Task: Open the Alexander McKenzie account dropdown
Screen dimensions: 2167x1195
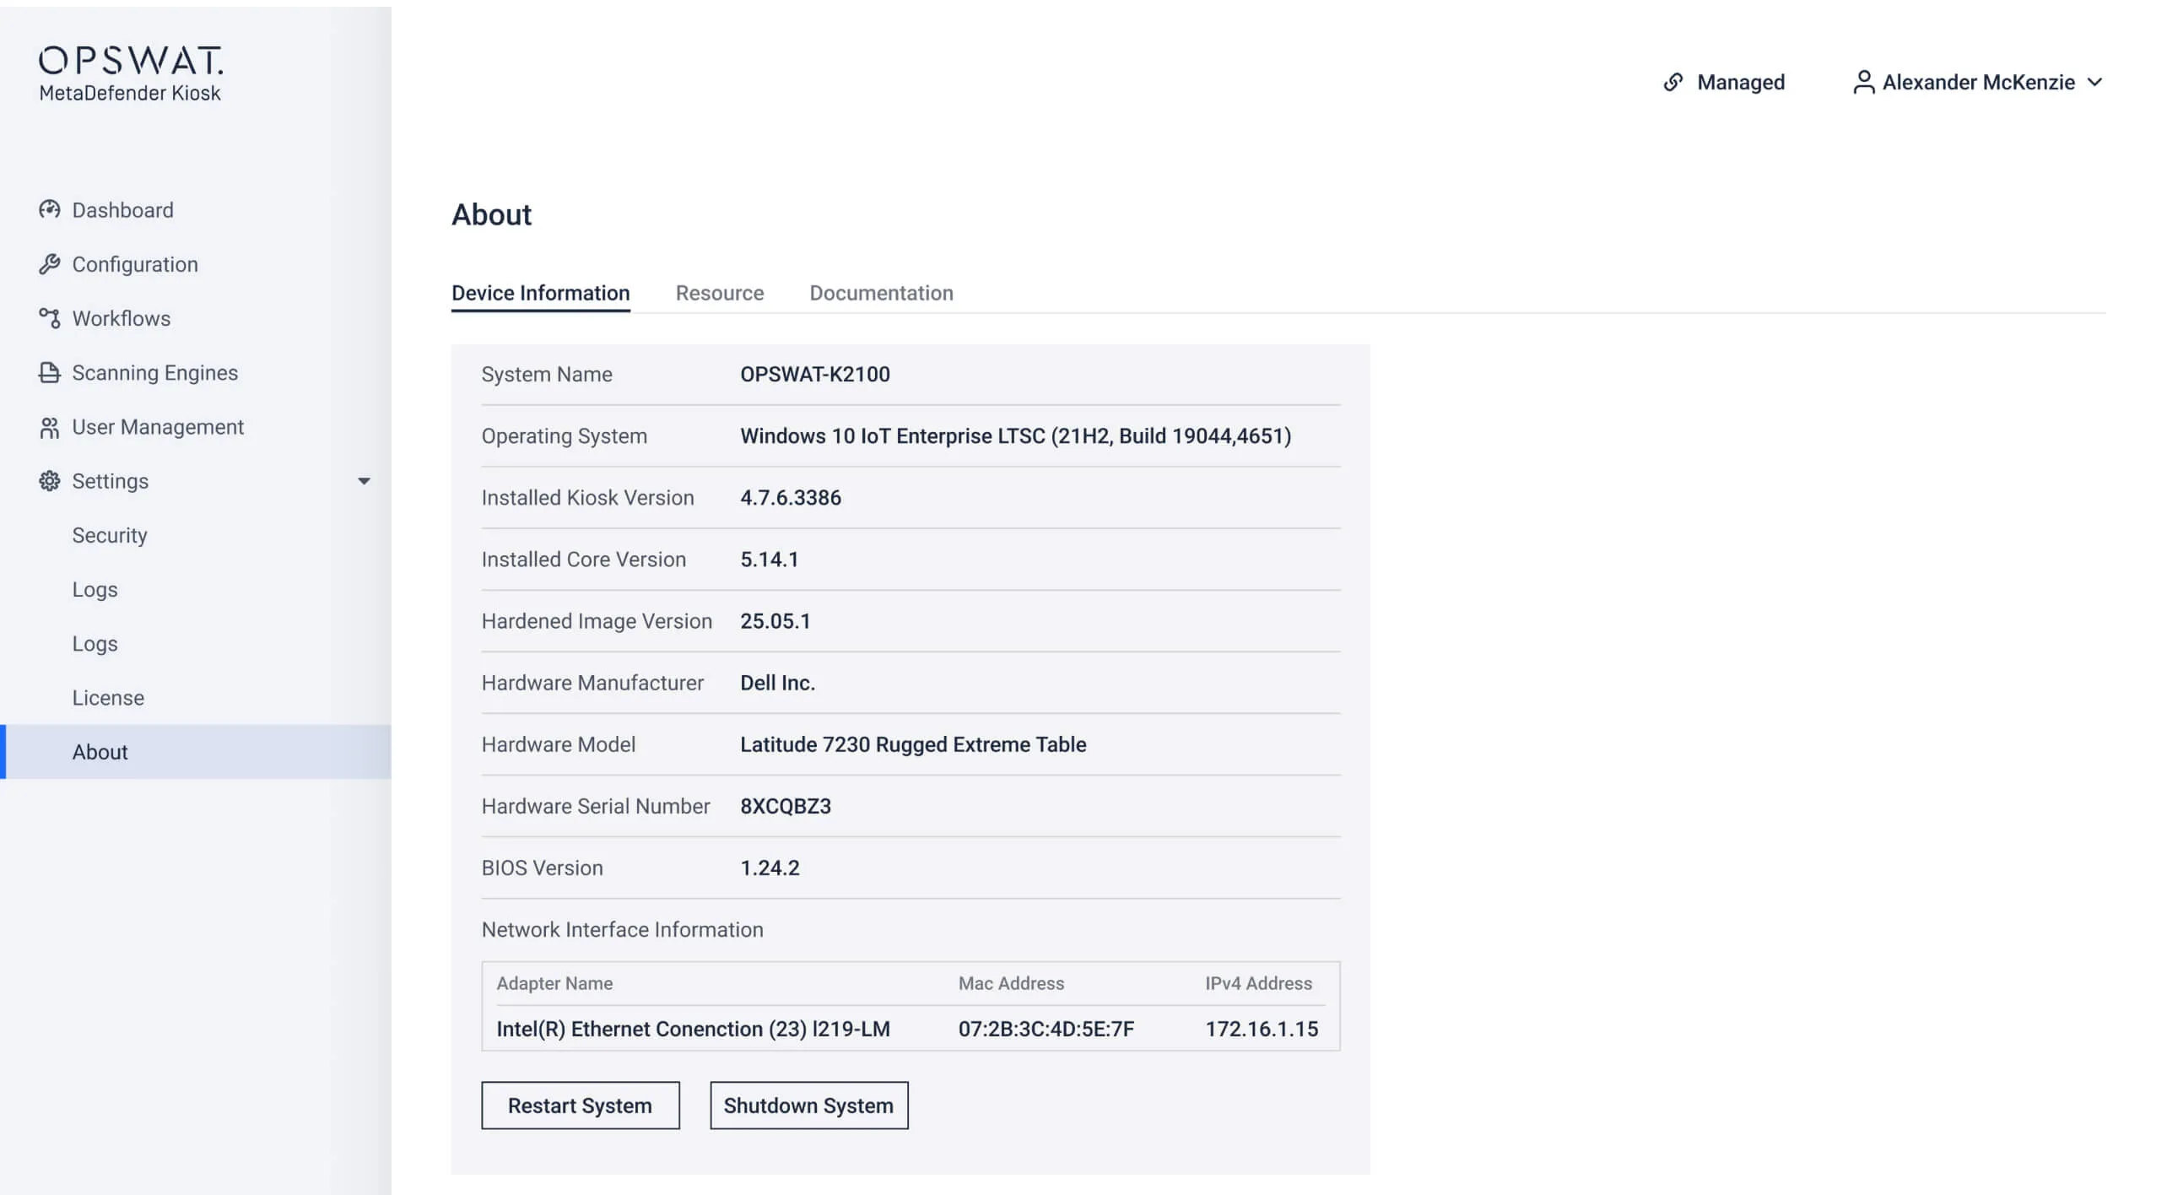Action: coord(1978,82)
